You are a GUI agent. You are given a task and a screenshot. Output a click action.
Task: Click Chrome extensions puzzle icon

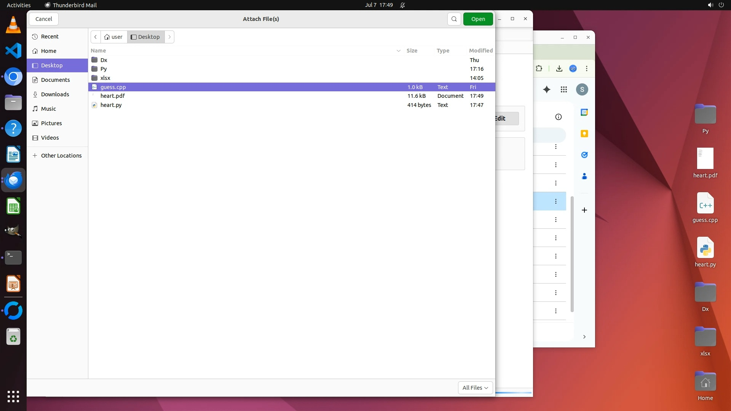click(539, 68)
